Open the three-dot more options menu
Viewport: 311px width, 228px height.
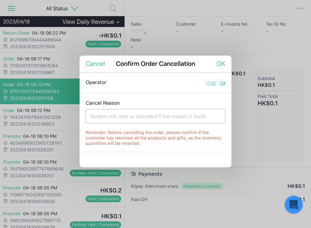(x=300, y=8)
